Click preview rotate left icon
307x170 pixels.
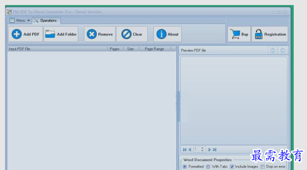tap(273, 50)
